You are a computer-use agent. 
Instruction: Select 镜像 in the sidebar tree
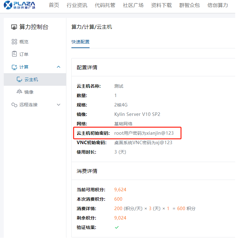click(29, 92)
